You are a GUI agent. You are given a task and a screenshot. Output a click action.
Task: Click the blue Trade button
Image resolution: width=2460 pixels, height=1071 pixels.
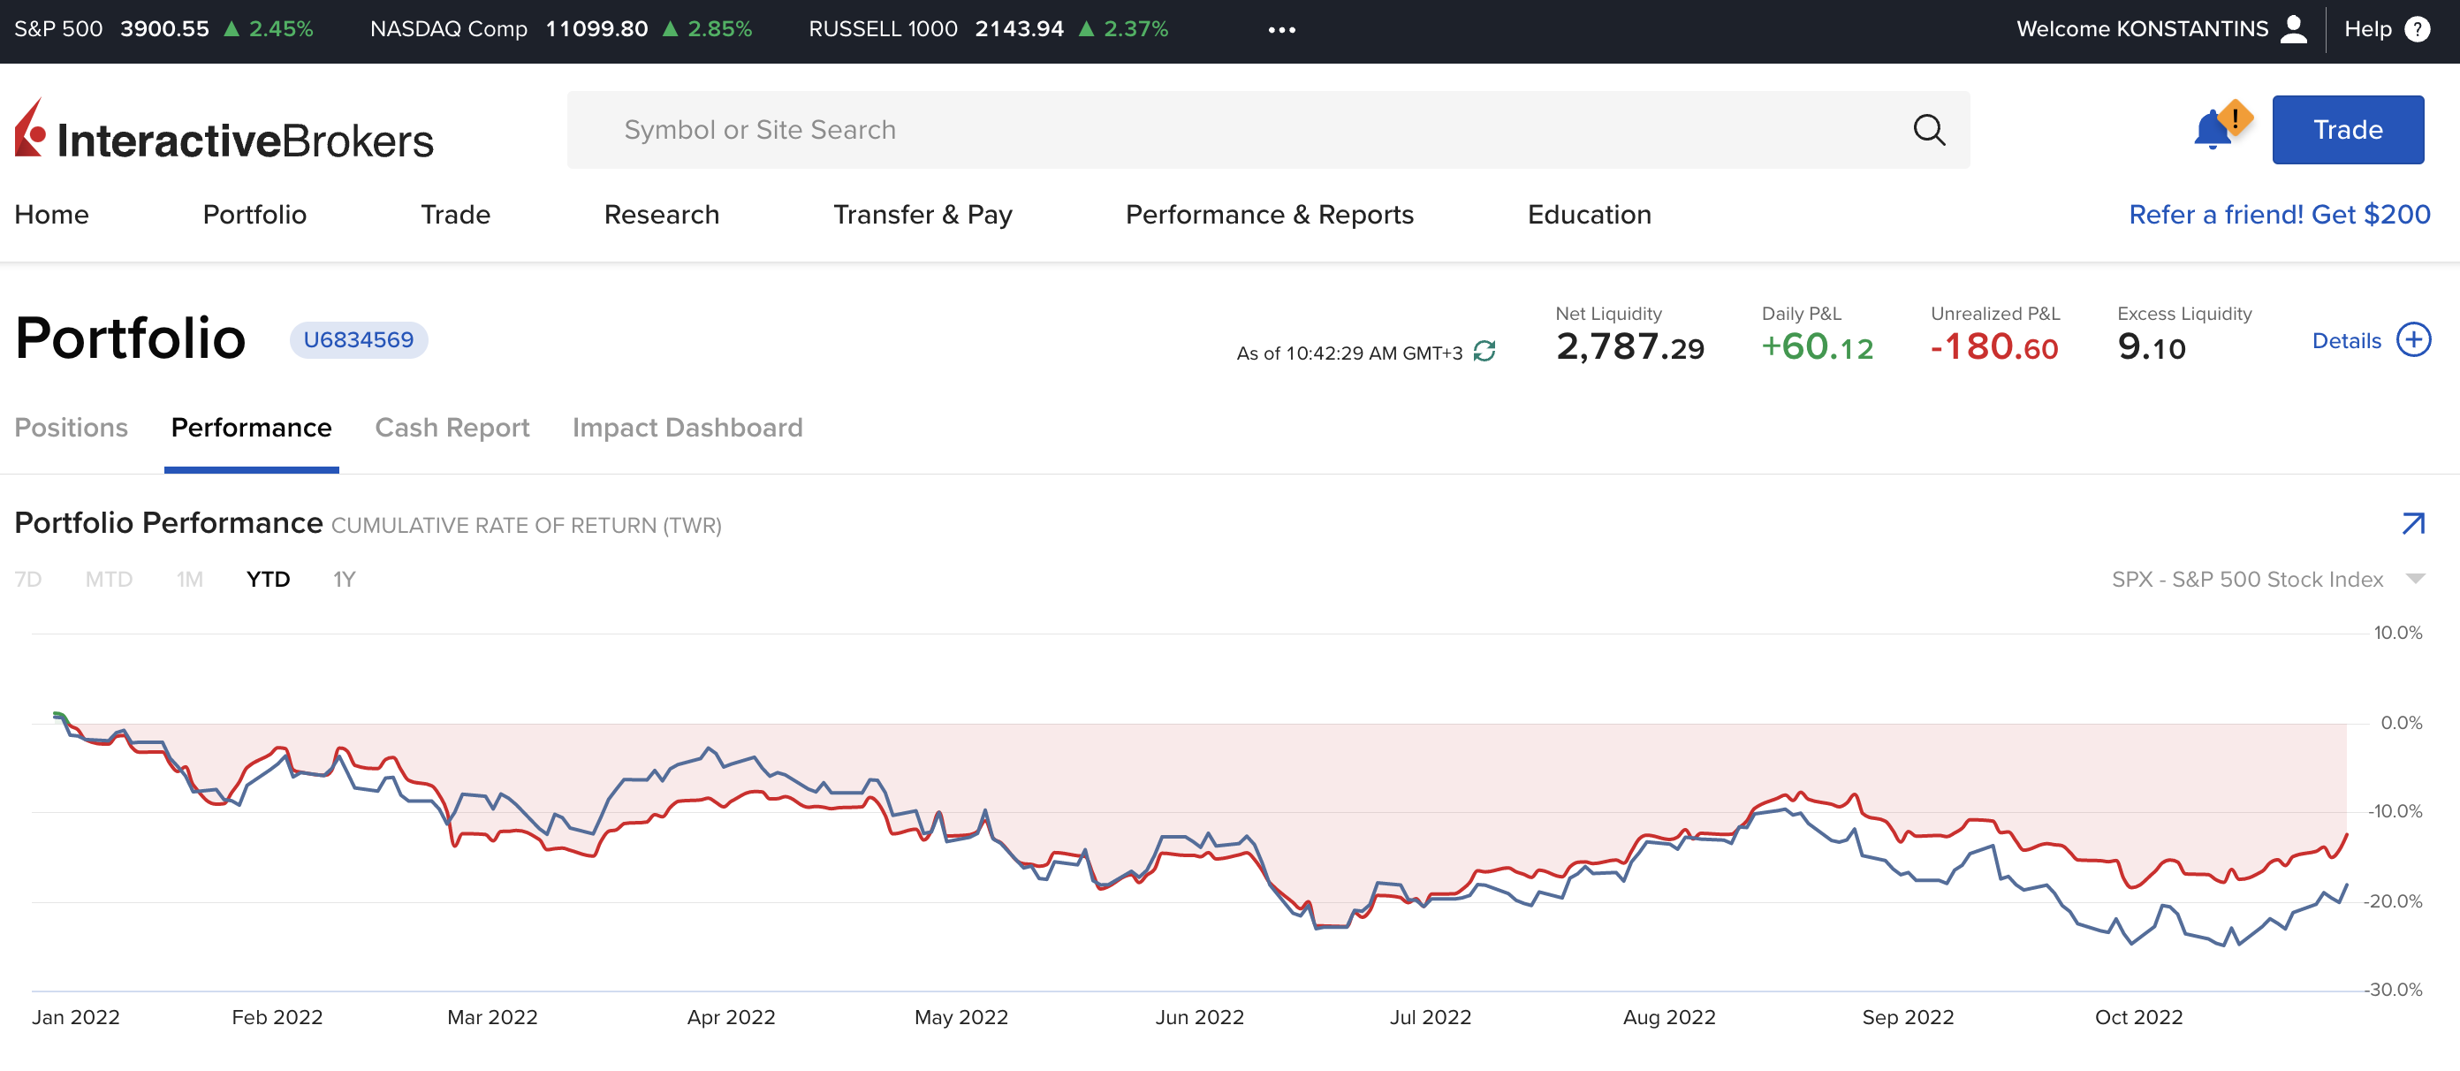pyautogui.click(x=2347, y=130)
